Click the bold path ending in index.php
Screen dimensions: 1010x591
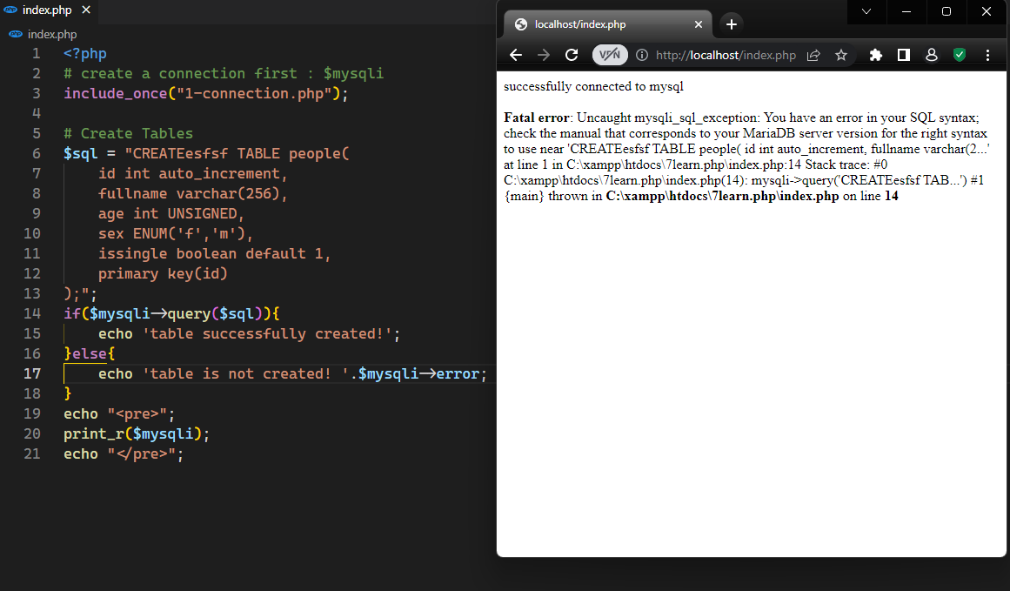click(722, 196)
